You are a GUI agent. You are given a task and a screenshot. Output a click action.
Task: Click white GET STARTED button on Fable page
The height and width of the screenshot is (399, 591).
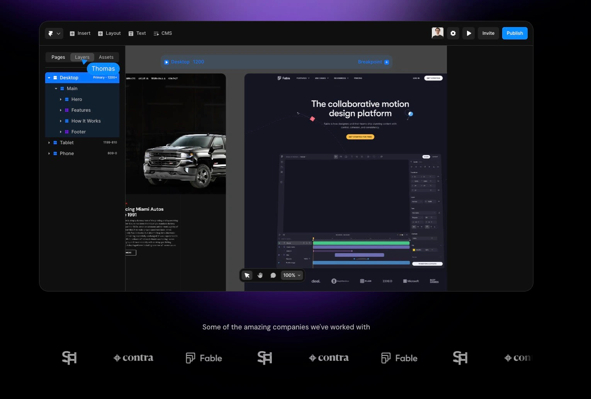[433, 78]
